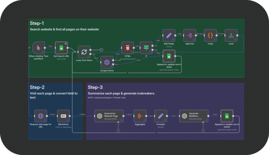269x155 pixels.
Task: Open the Edit Fields pencil node
Action: [169, 36]
